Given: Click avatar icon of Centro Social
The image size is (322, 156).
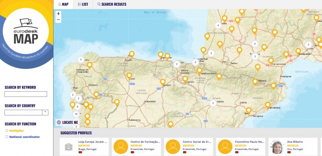Looking at the screenshot, I should click(173, 147).
